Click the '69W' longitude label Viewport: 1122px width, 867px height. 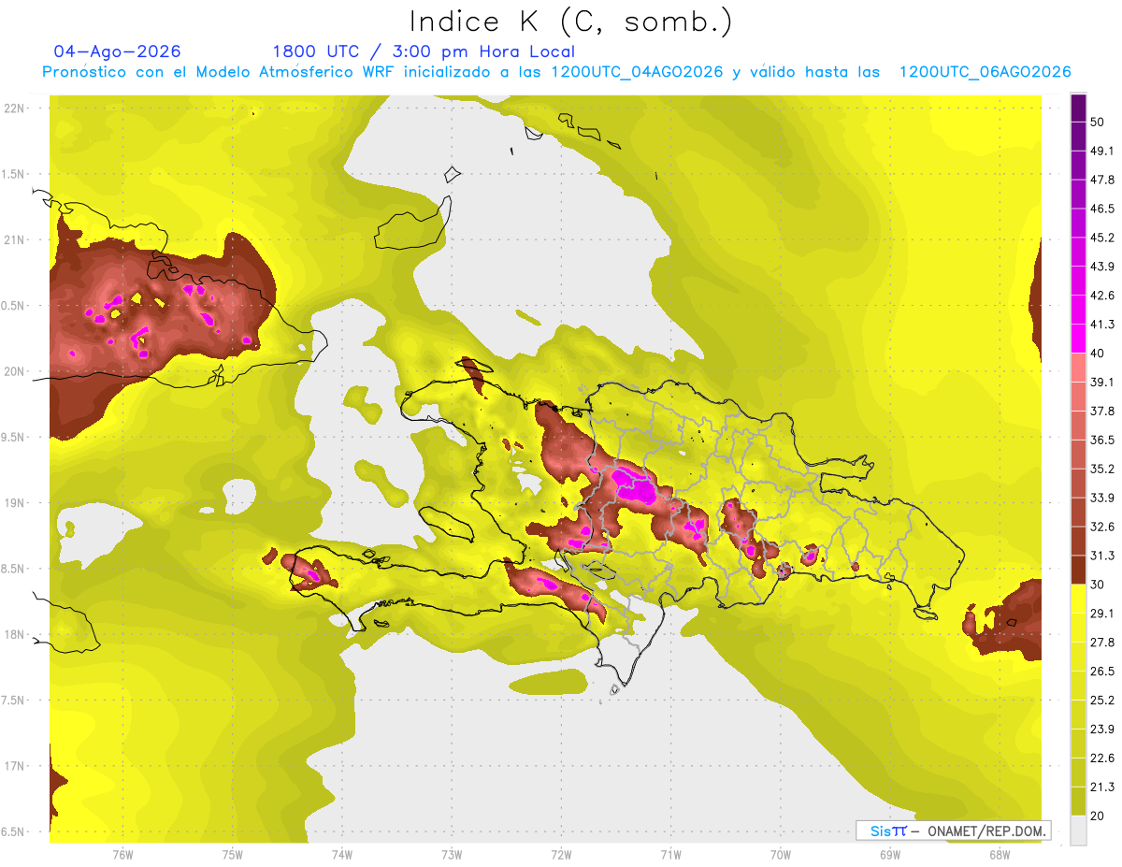(890, 854)
